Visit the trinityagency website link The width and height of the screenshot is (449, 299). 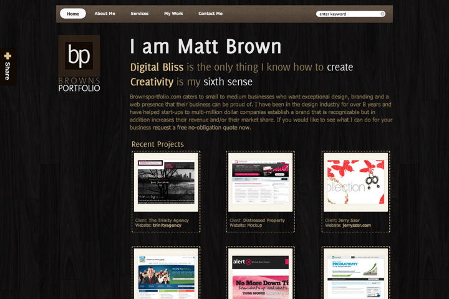(x=167, y=225)
